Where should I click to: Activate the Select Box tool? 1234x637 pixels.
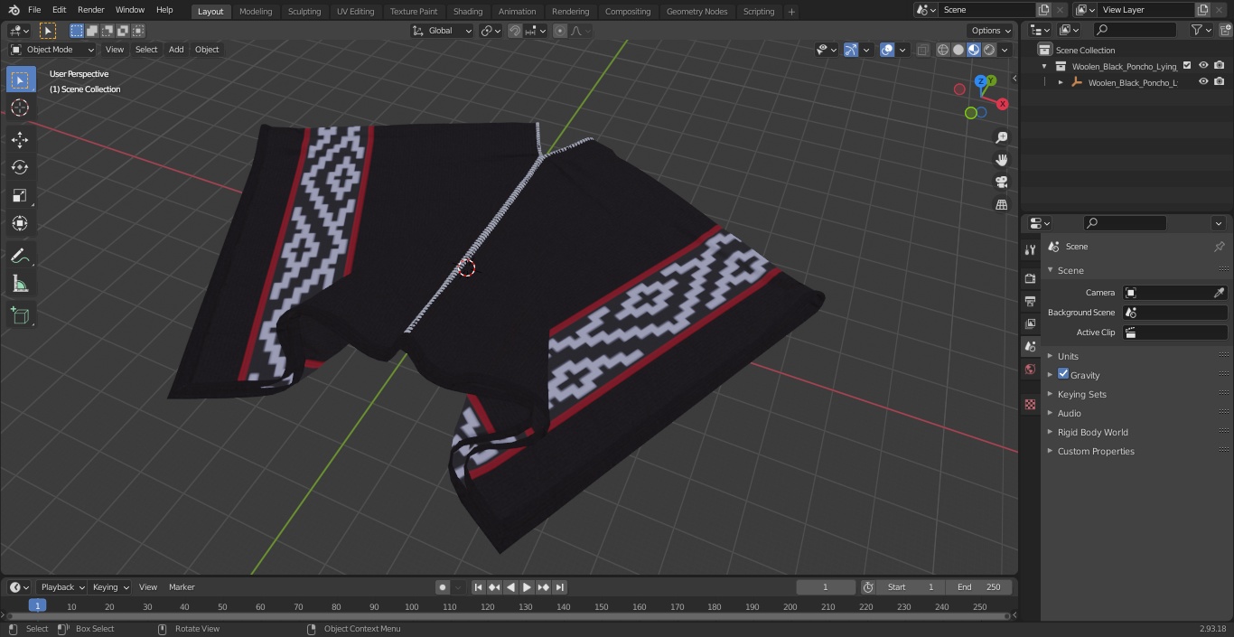click(x=20, y=80)
